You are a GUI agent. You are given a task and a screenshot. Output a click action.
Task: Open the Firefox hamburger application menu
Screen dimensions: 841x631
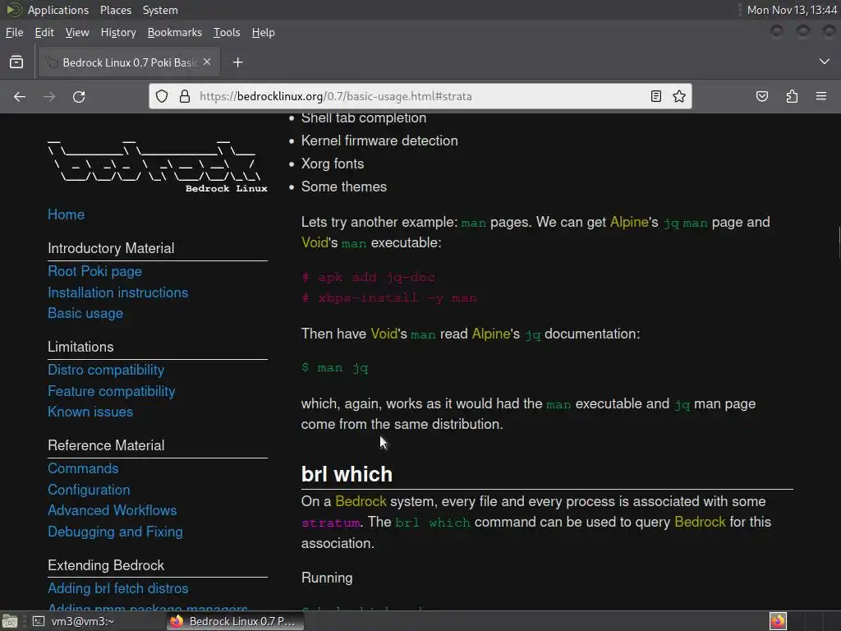coord(821,97)
